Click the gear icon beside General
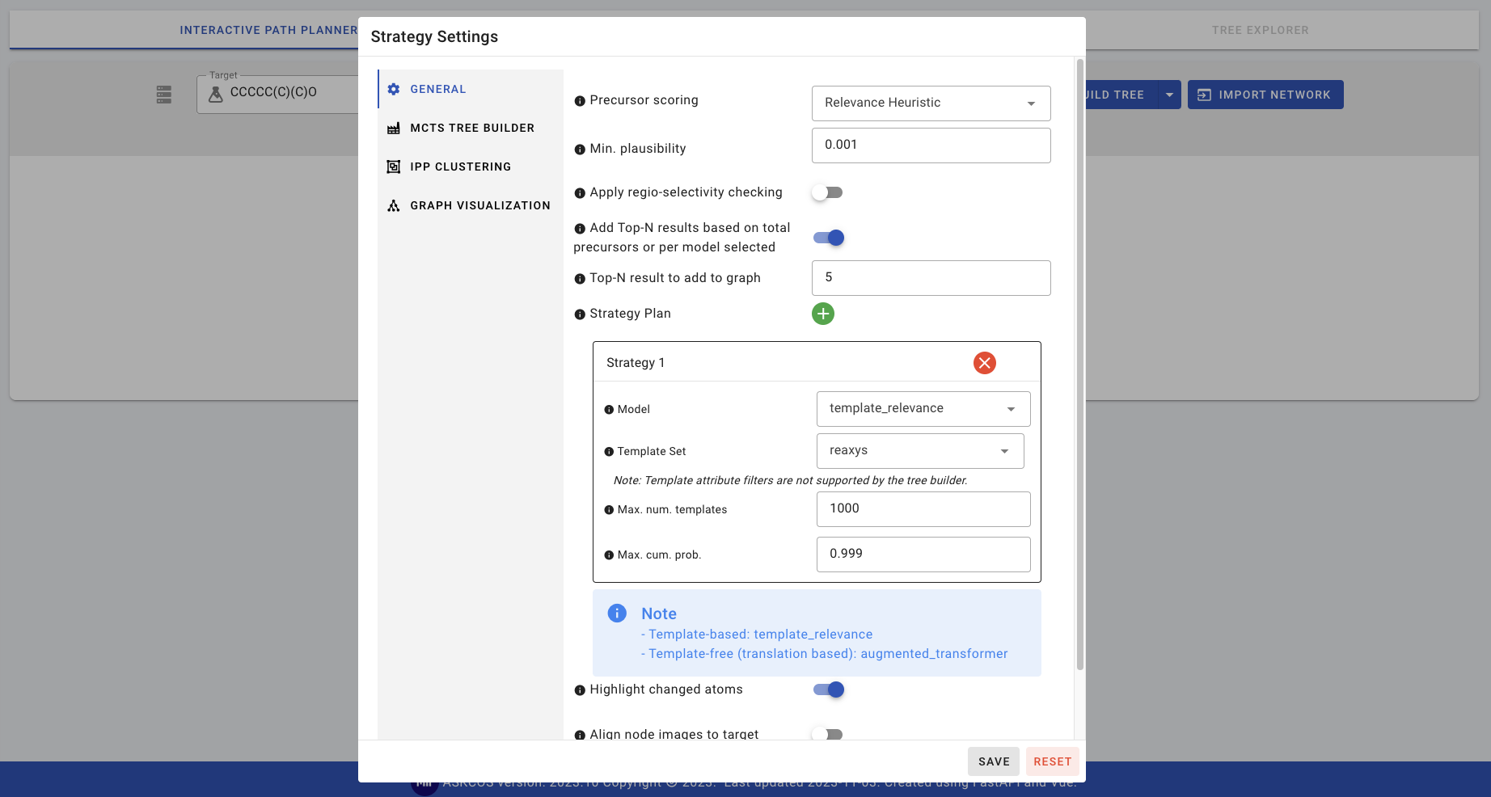The height and width of the screenshot is (797, 1491). 394,89
